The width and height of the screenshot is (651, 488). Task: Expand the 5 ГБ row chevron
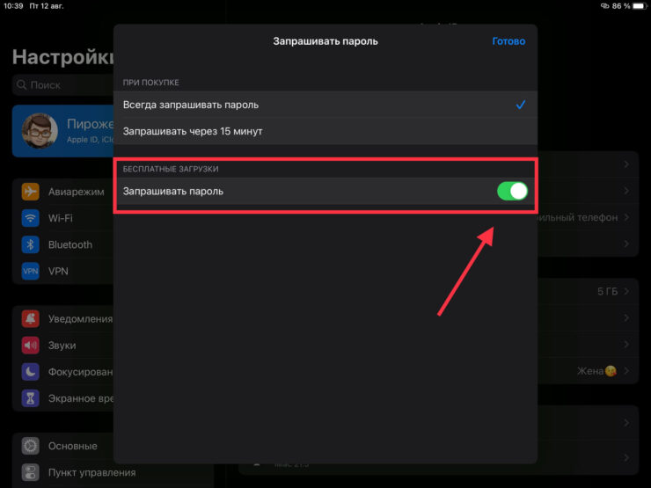click(x=625, y=291)
